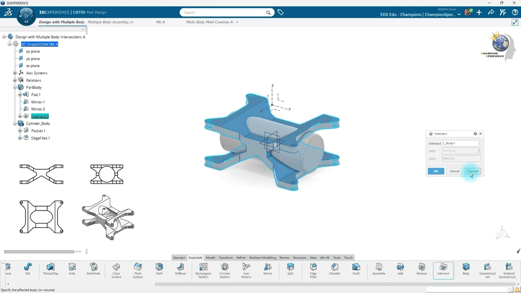Image resolution: width=521 pixels, height=293 pixels.
Task: Switch to the Transform toolbar tab
Action: tap(225, 258)
